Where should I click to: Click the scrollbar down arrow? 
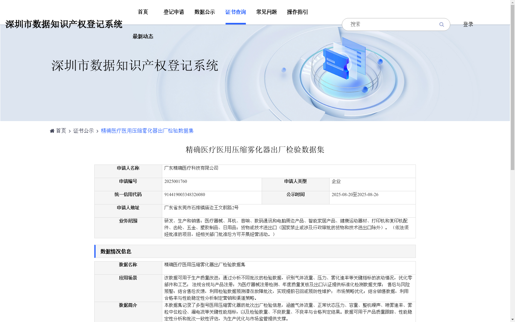512,319
